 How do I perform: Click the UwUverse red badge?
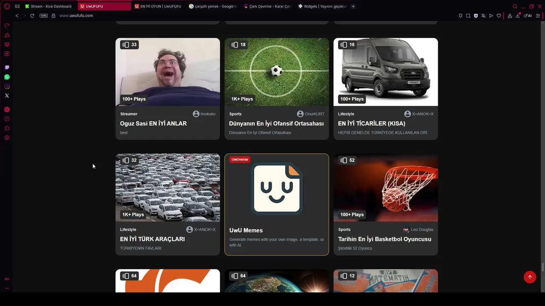click(240, 159)
